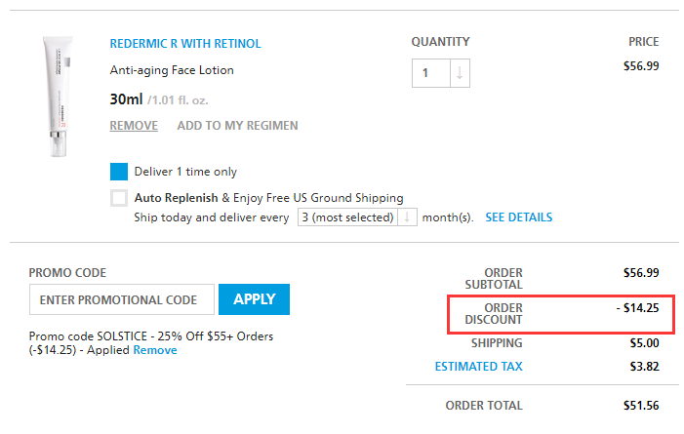The image size is (684, 434).
Task: Click the item price under the Price heading
Action: coord(640,66)
